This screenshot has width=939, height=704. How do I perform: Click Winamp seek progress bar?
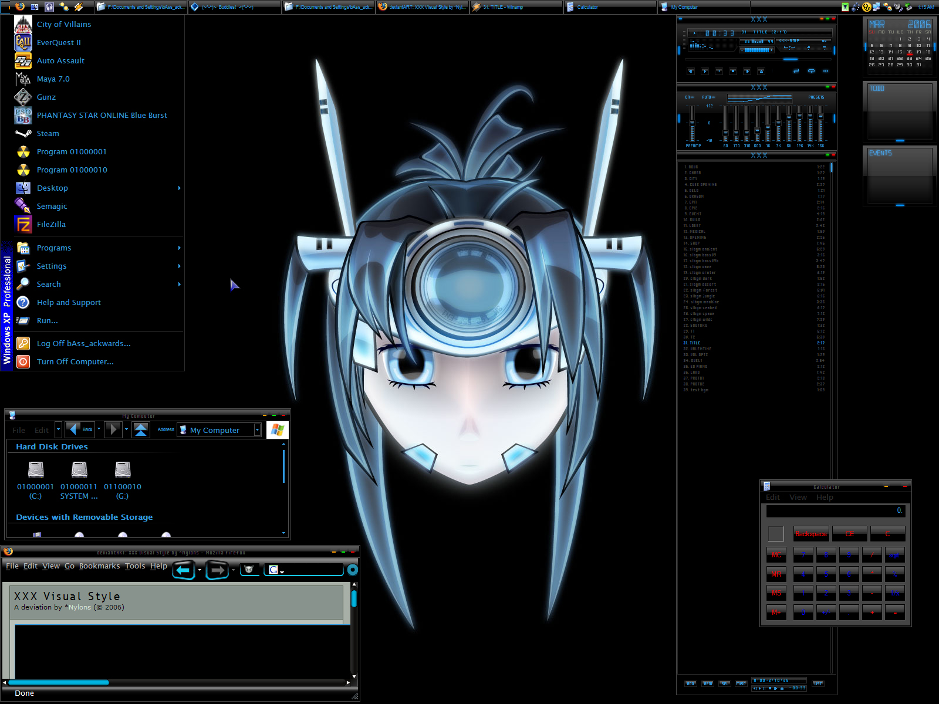point(758,59)
